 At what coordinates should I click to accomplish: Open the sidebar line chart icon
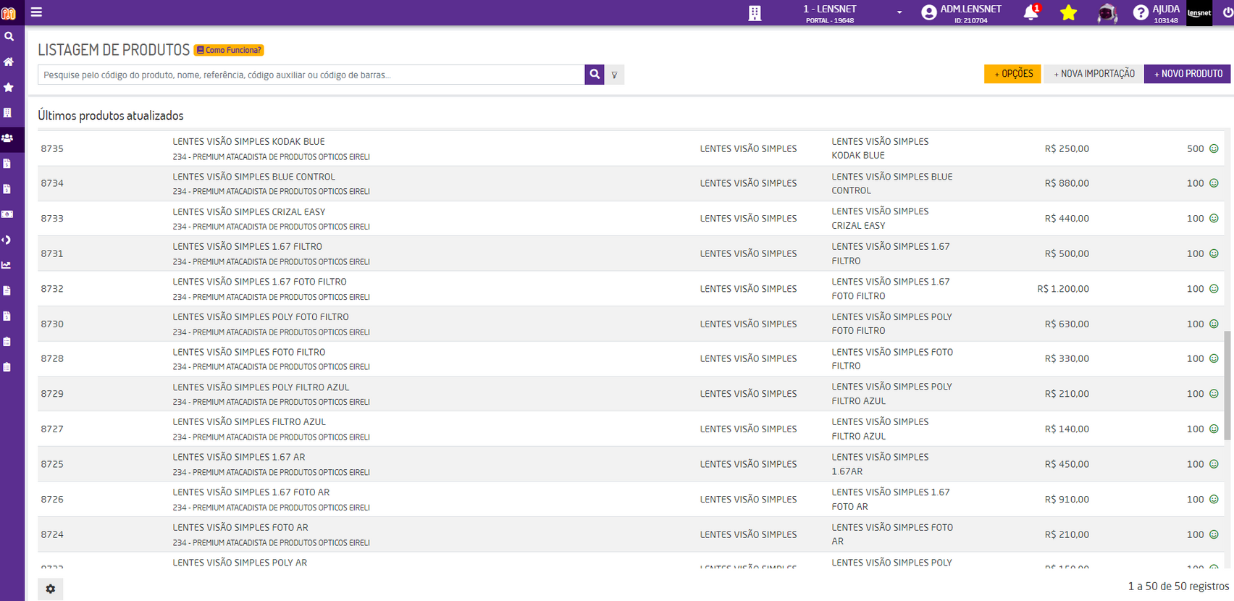(7, 265)
